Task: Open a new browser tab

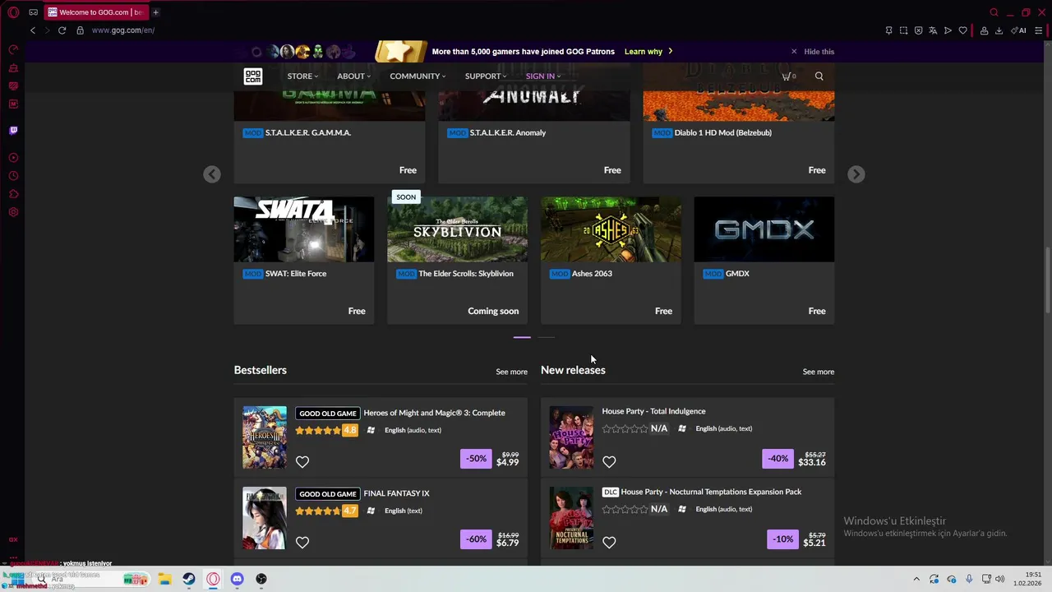Action: [155, 12]
